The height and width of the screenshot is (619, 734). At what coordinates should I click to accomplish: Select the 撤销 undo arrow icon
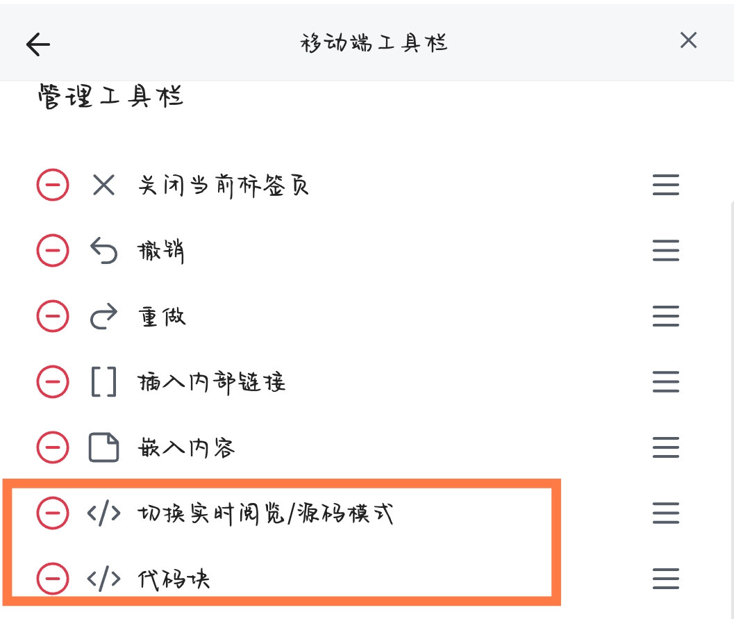point(103,251)
